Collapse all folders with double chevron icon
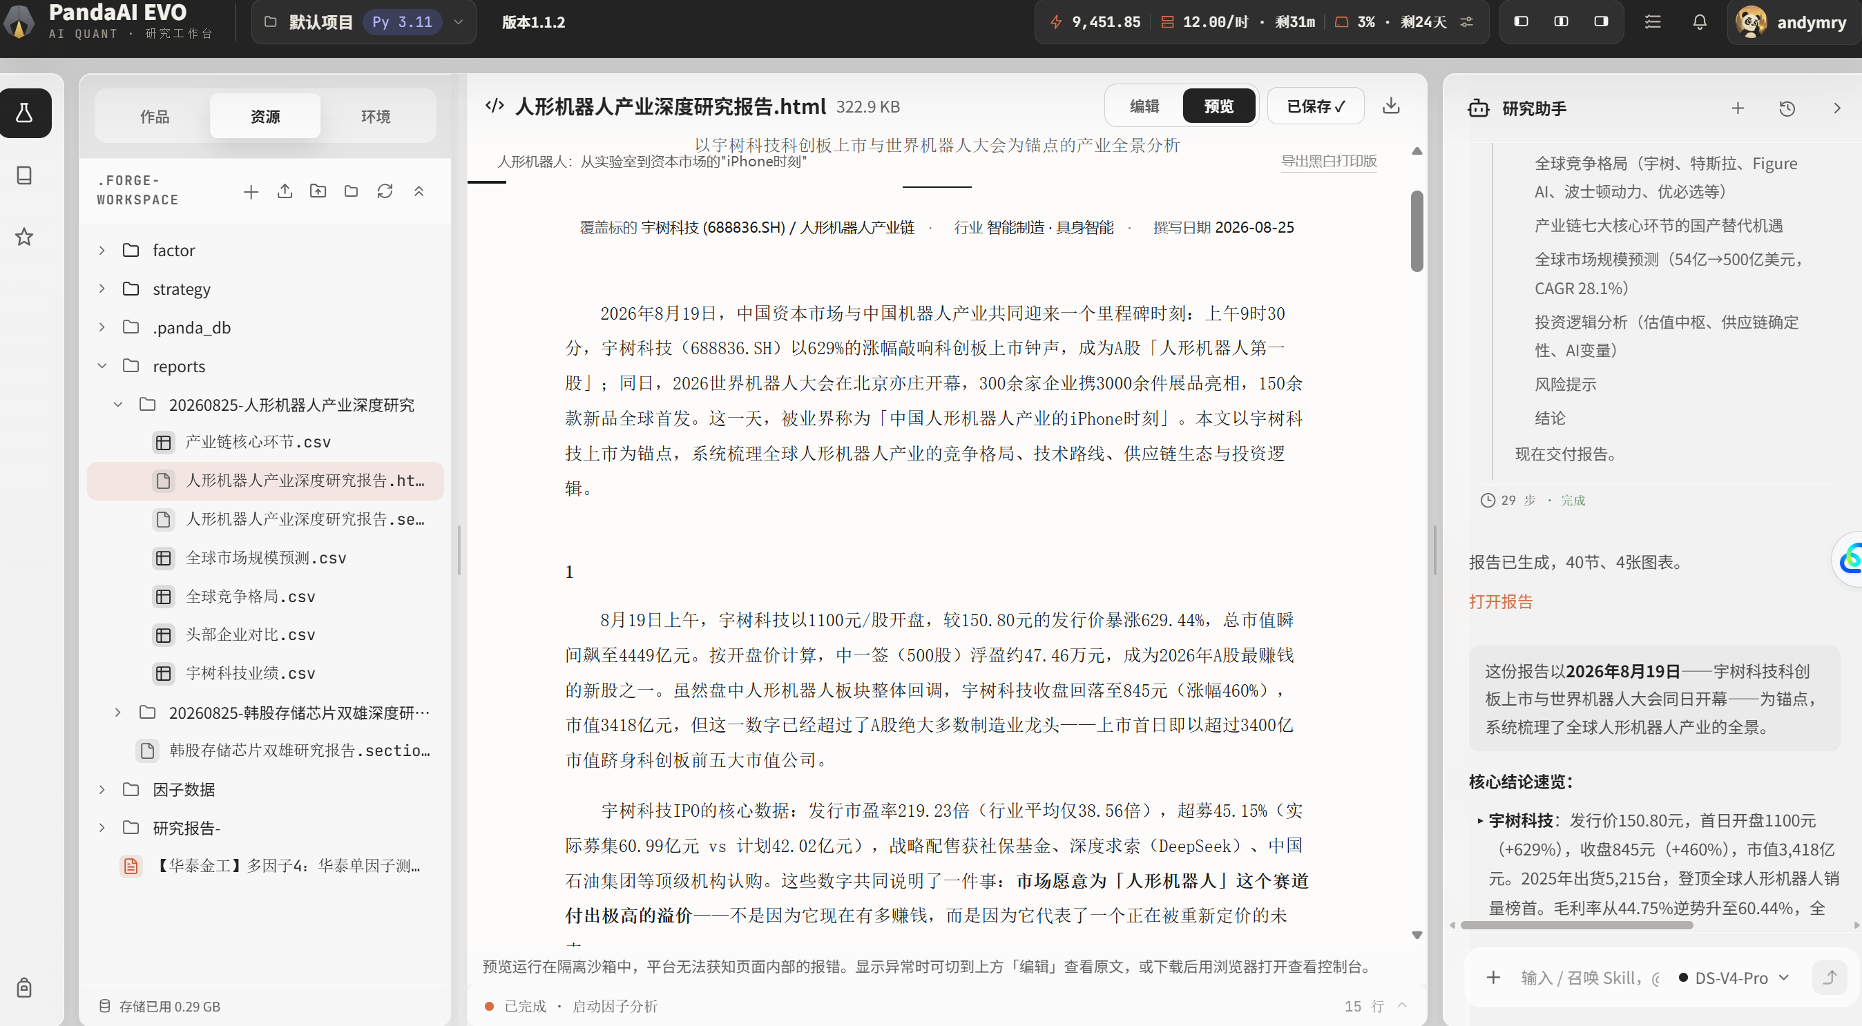This screenshot has width=1862, height=1026. tap(419, 191)
